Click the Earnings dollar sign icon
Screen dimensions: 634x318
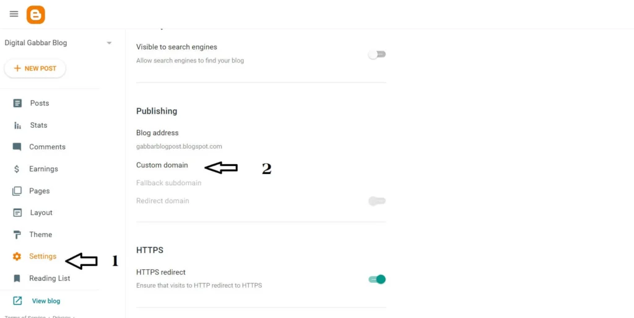17,169
